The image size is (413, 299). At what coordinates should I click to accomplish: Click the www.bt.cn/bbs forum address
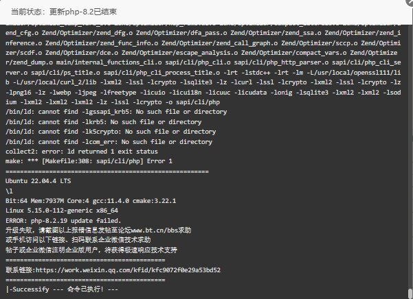[155, 230]
